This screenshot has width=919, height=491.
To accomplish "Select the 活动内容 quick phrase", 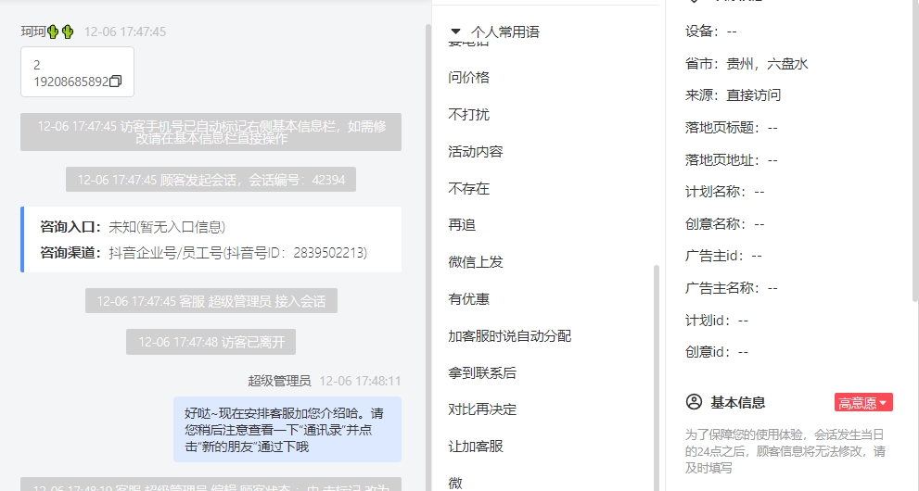I will [x=476, y=152].
